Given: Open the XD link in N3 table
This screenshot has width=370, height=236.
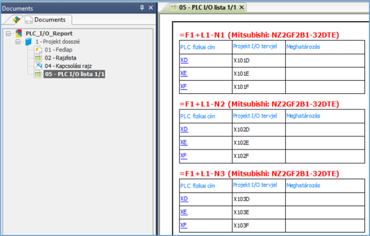Looking at the screenshot, I should click(184, 199).
